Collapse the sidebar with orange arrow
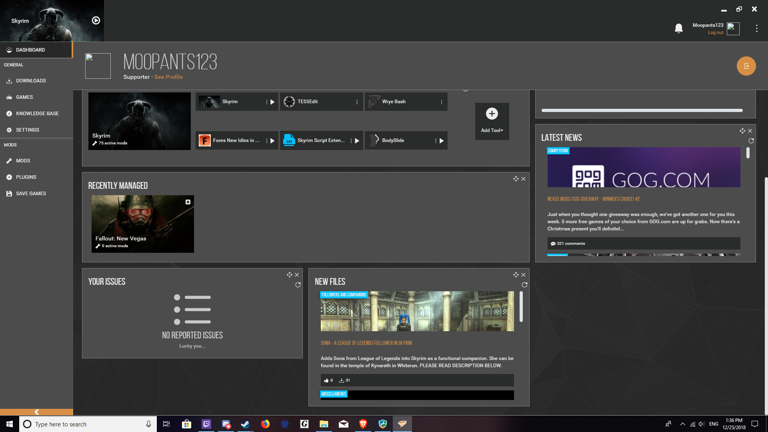 (36, 412)
